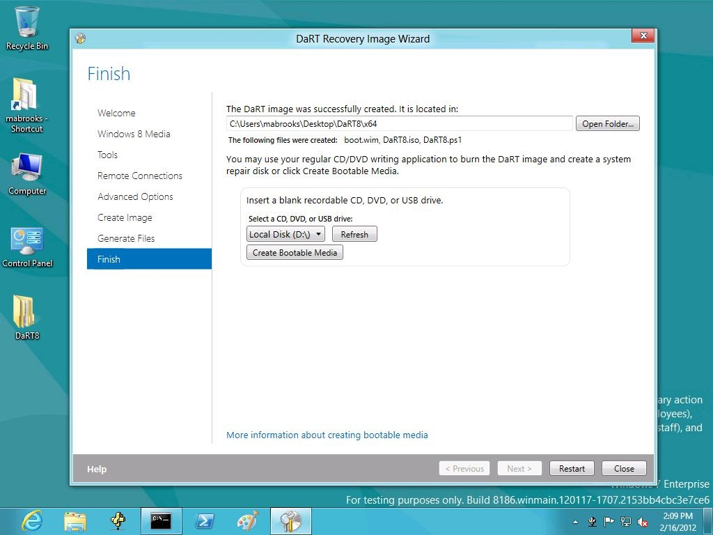Image resolution: width=713 pixels, height=535 pixels.
Task: Go to the Remote Connections step
Action: pyautogui.click(x=139, y=176)
